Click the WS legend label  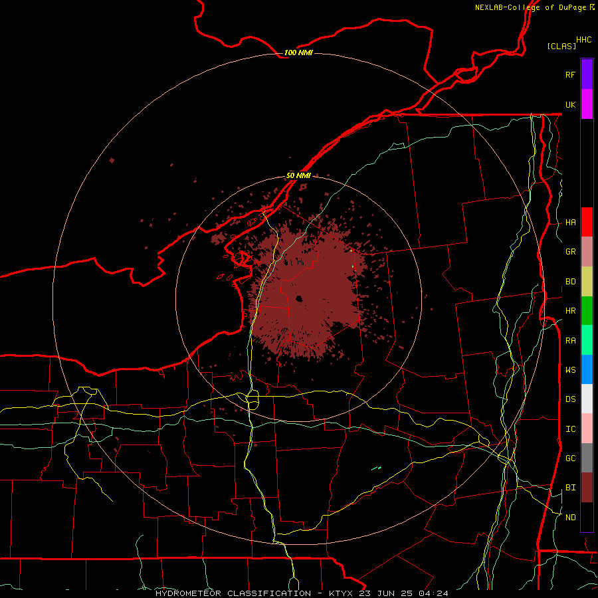point(571,370)
